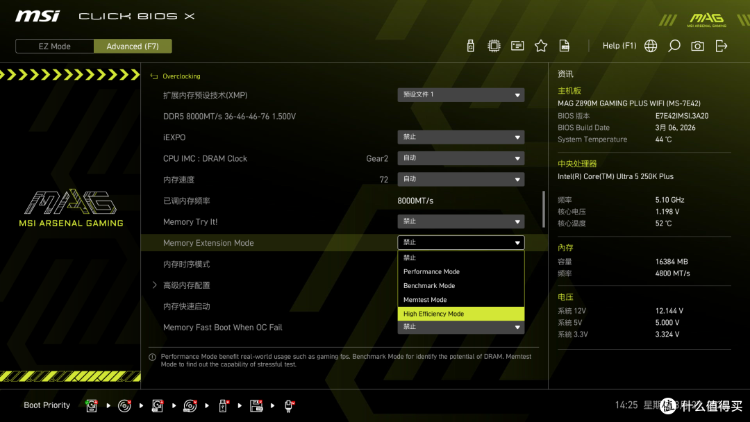Open the hardware monitor card icon
Screen dimensions: 750x422
coord(517,46)
